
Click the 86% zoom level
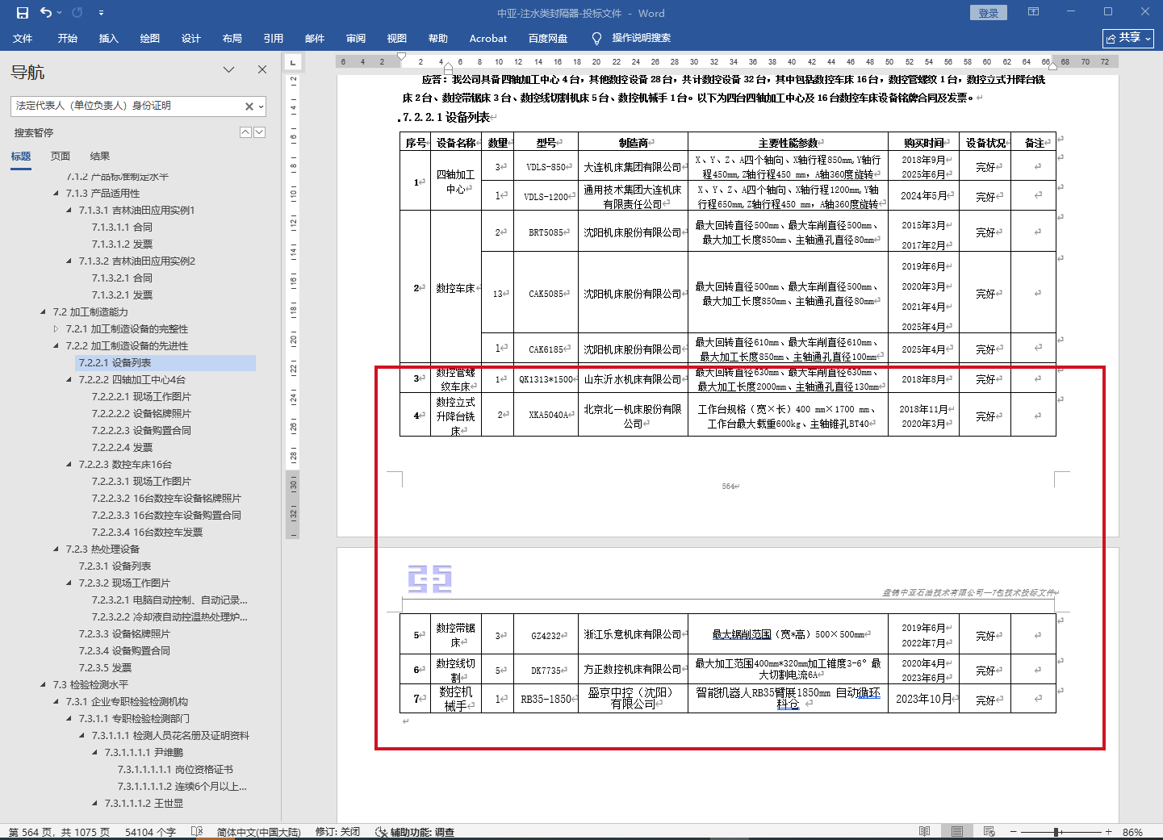(1132, 832)
